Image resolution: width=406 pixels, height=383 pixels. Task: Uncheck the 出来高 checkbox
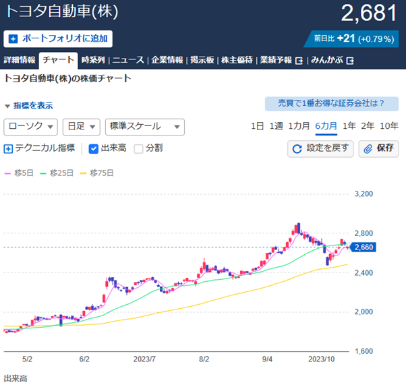(94, 148)
